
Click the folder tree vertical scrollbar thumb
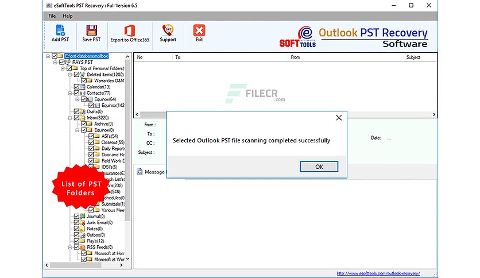pos(127,140)
